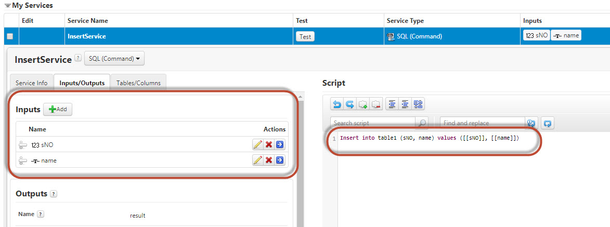This screenshot has height=227, width=610.
Task: Tick the checkbox for the InsertService row
Action: tap(9, 36)
